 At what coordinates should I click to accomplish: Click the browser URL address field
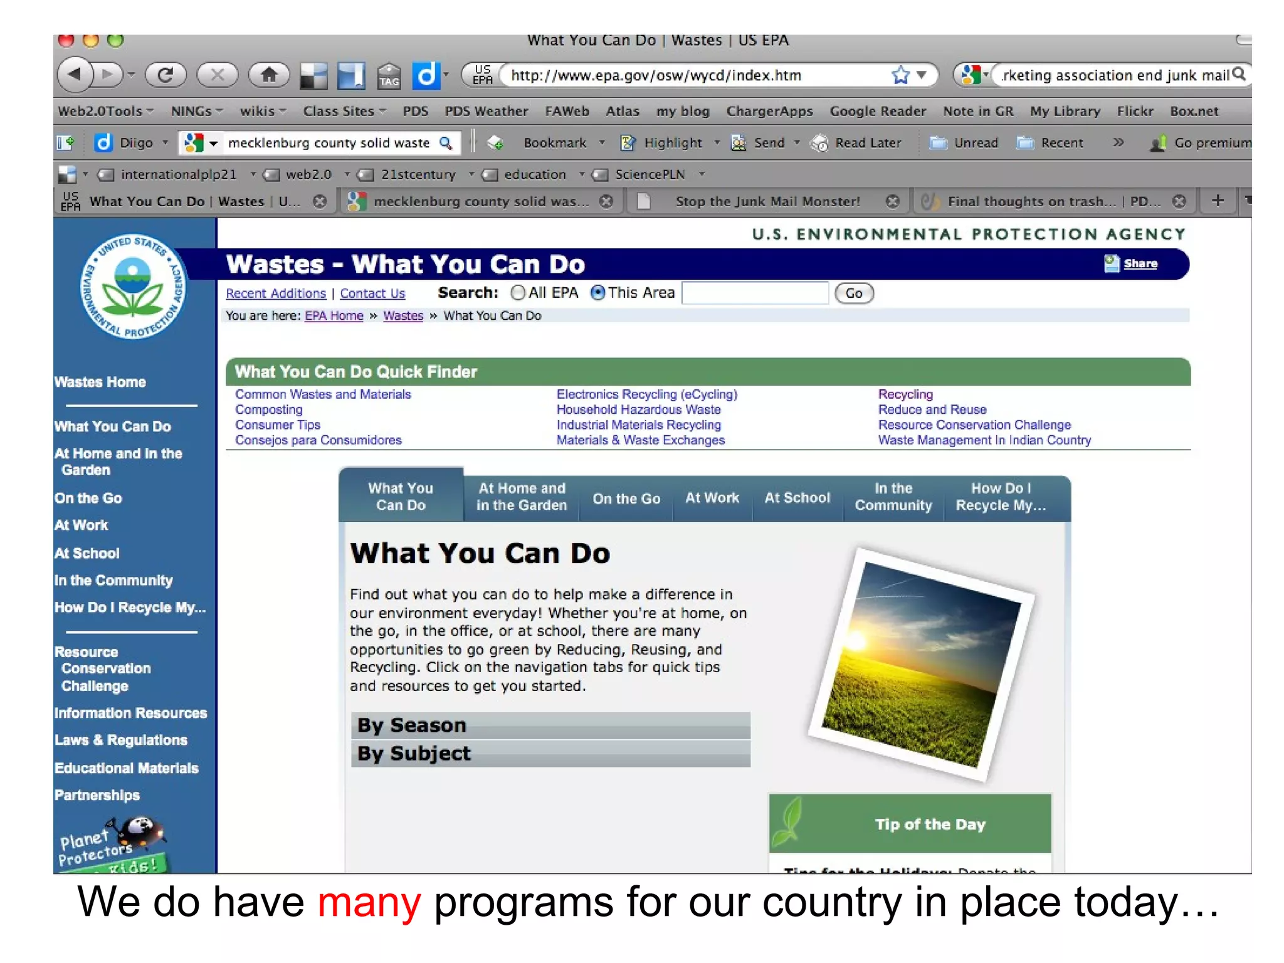click(x=695, y=76)
